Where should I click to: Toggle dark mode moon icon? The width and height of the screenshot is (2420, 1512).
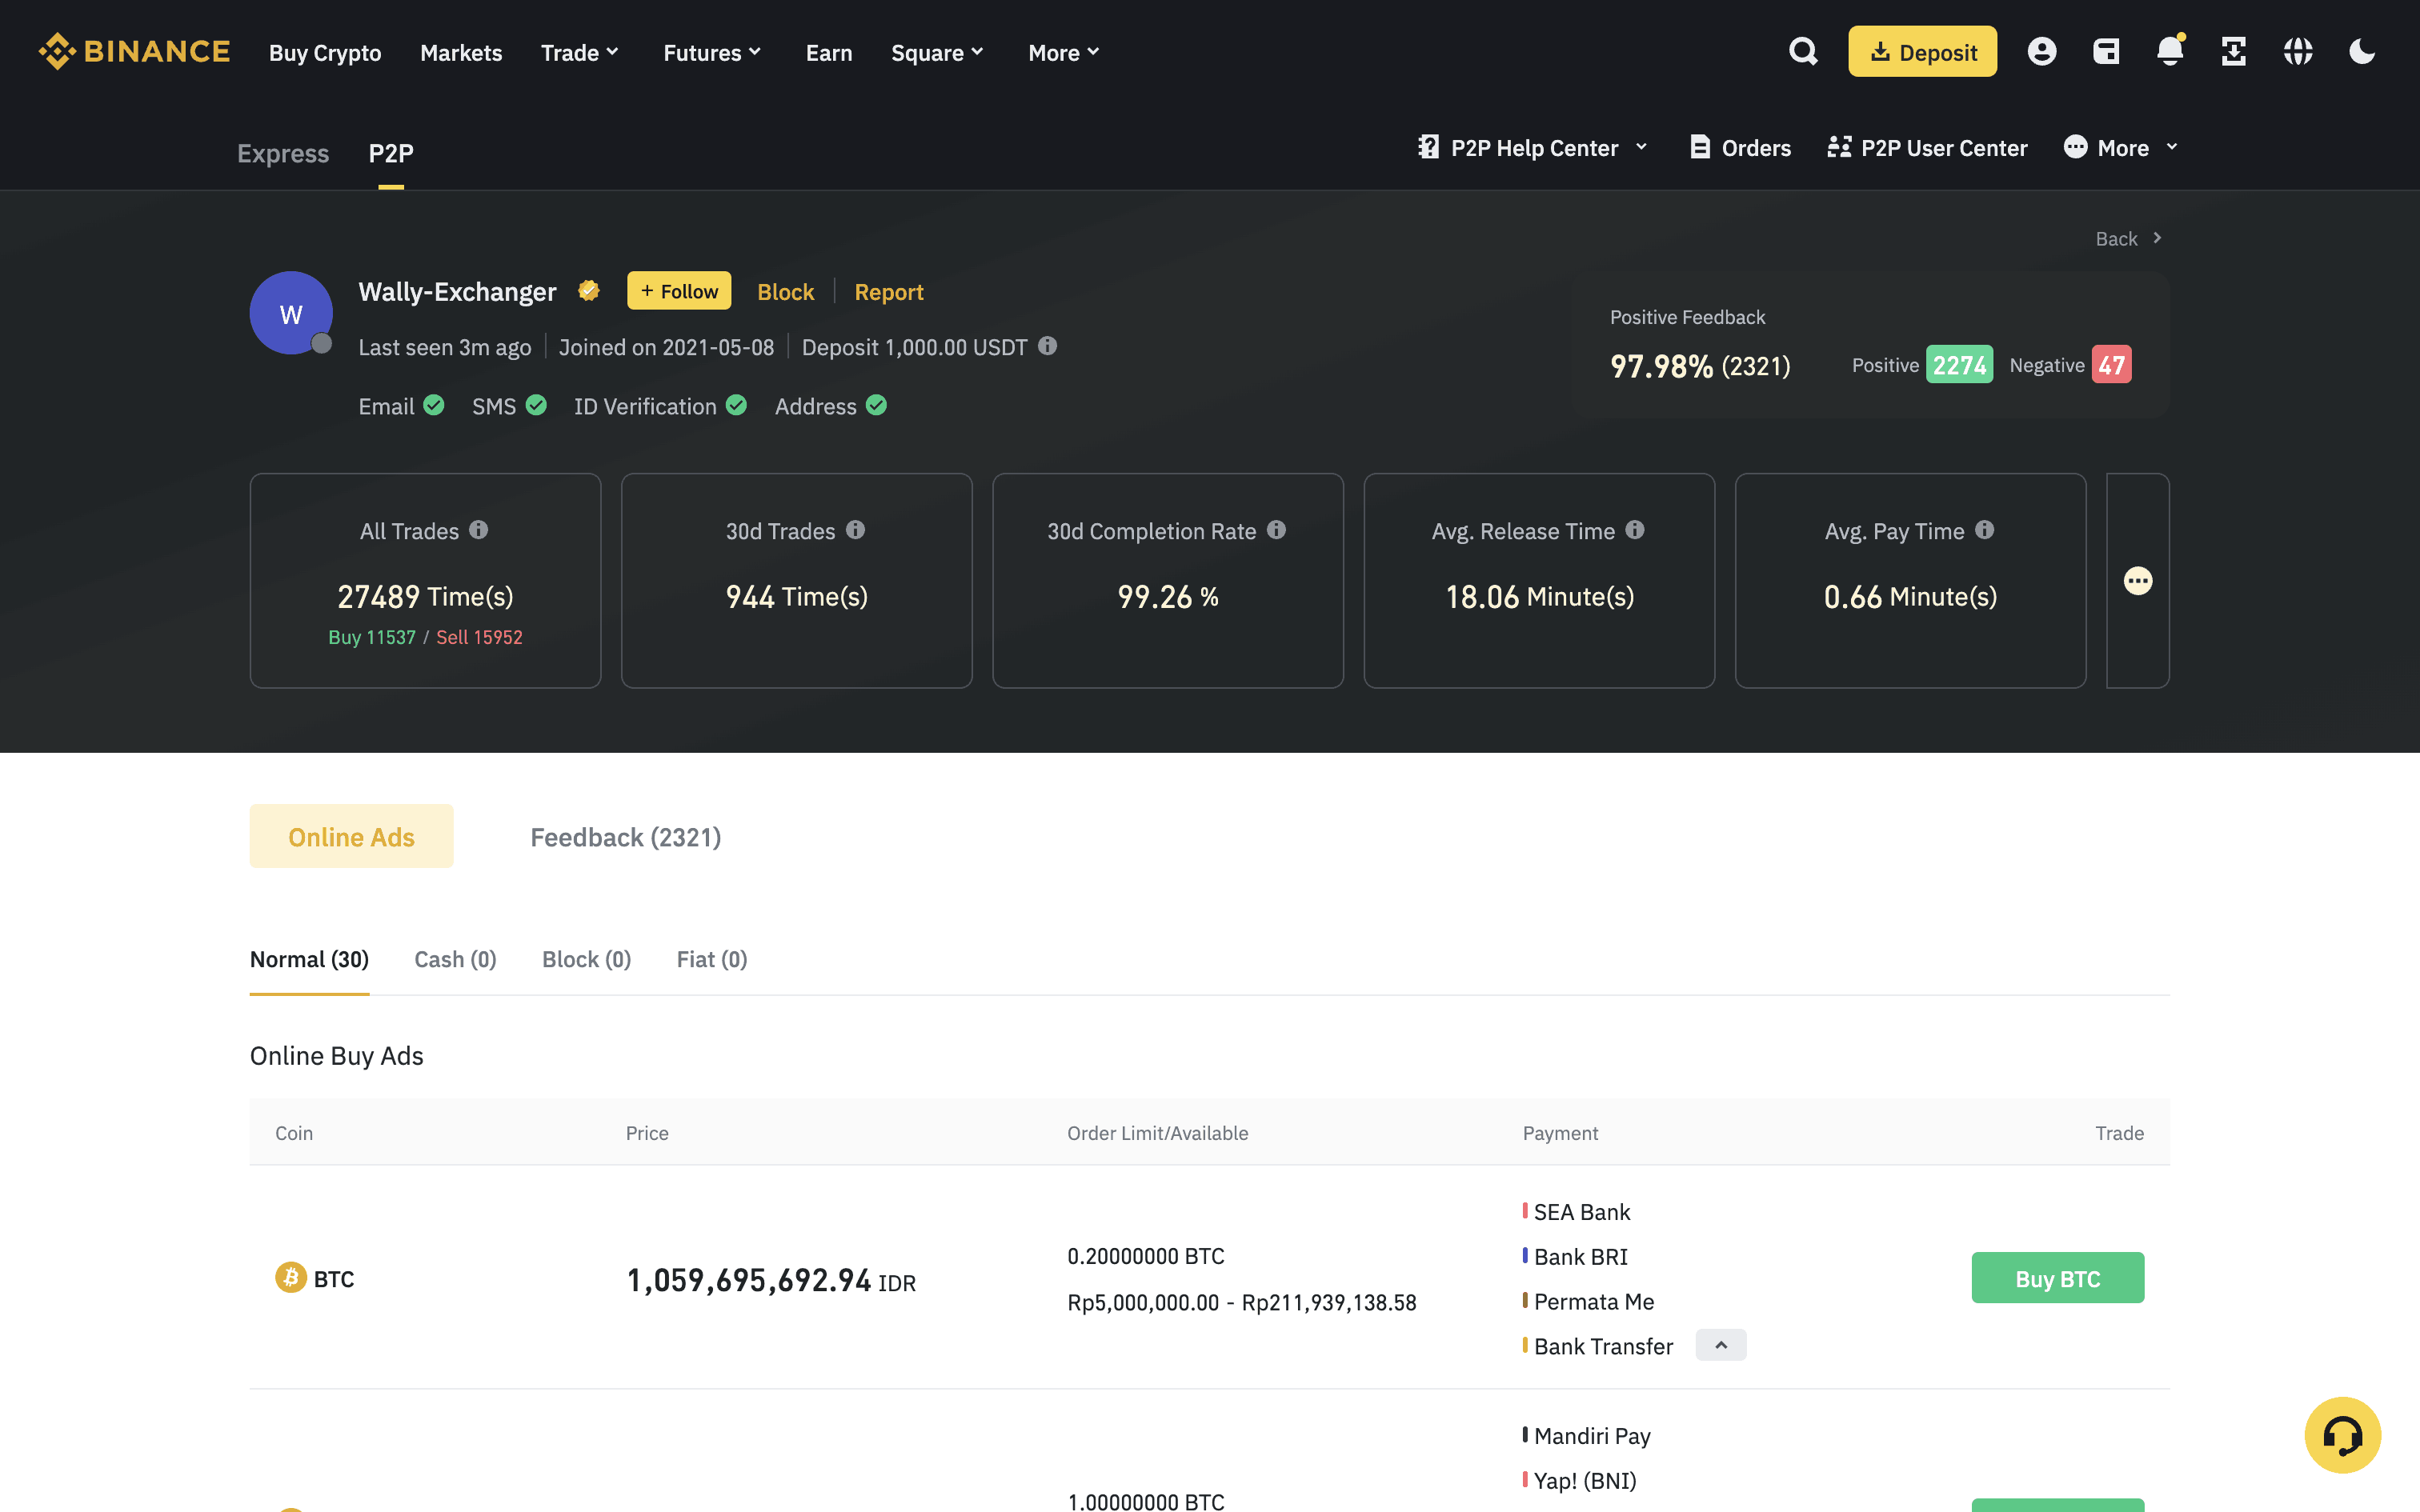(2362, 52)
